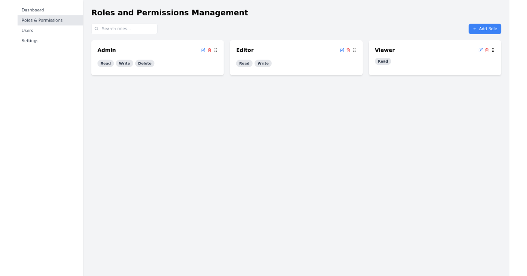Open the edit icon on the Editor role

(x=342, y=50)
